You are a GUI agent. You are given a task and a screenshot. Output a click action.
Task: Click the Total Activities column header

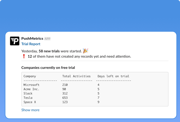76,76
